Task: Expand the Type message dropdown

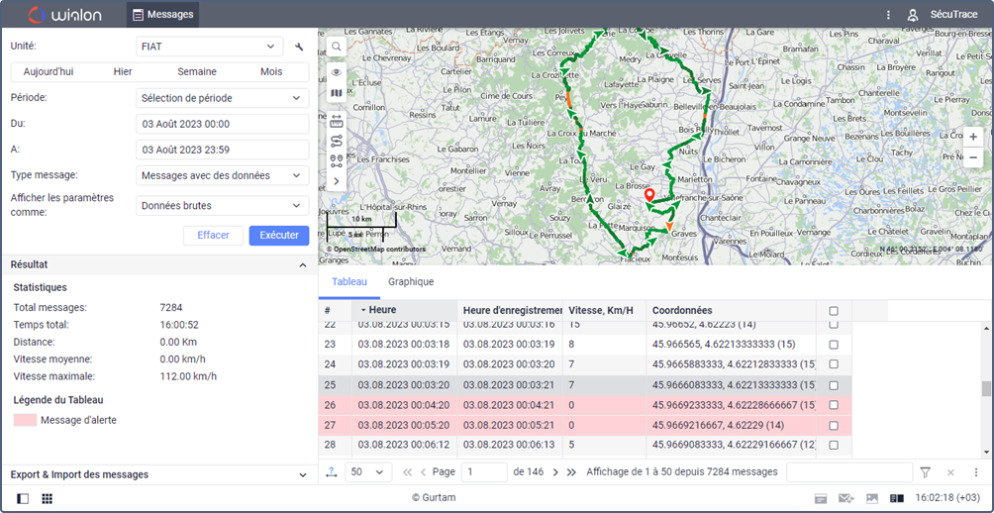Action: (x=222, y=175)
